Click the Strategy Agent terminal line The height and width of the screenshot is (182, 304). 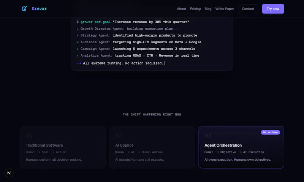[x=137, y=35]
